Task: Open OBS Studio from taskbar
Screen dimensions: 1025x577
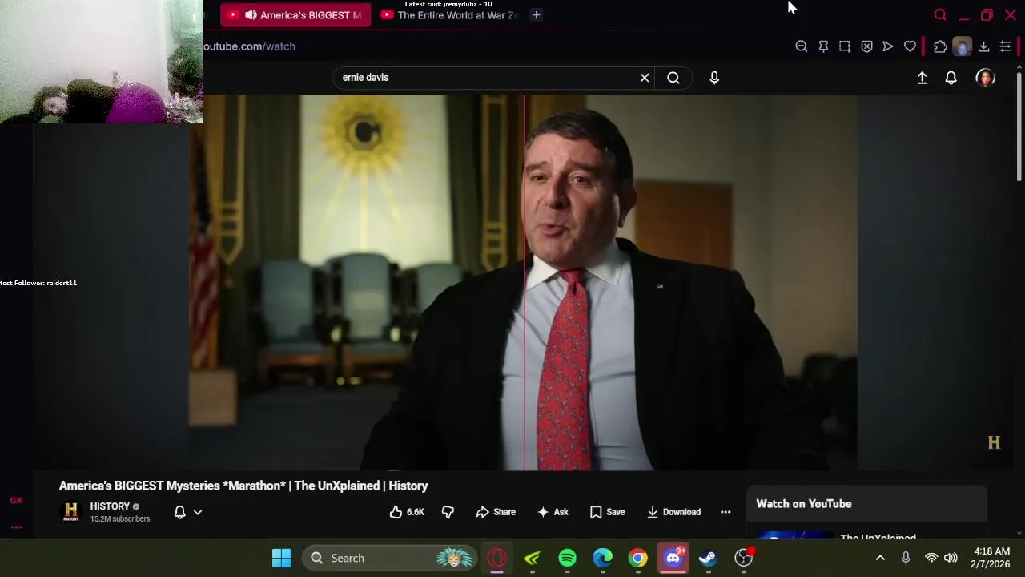Action: click(744, 559)
